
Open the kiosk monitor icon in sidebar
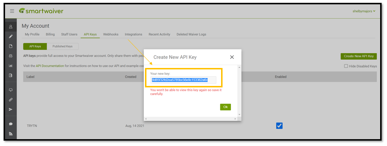pos(10,90)
